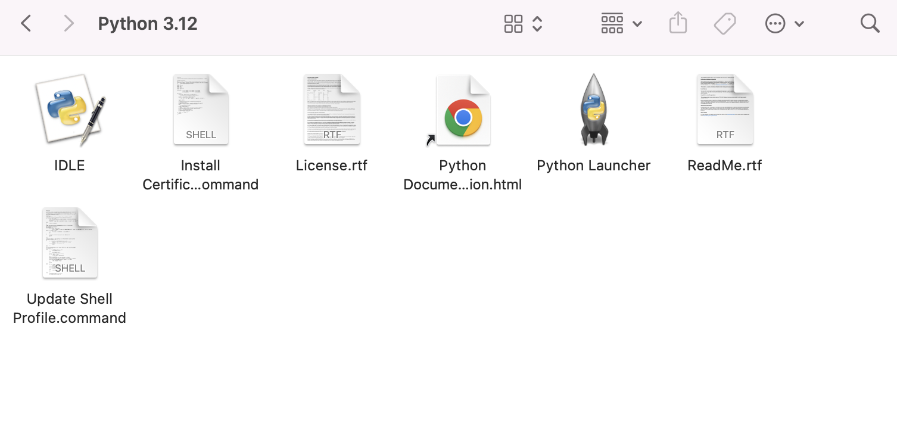897x436 pixels.
Task: Select the IDLE application icon
Action: pos(70,110)
